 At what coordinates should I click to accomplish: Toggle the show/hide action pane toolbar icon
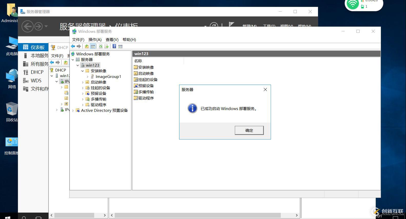(120, 46)
